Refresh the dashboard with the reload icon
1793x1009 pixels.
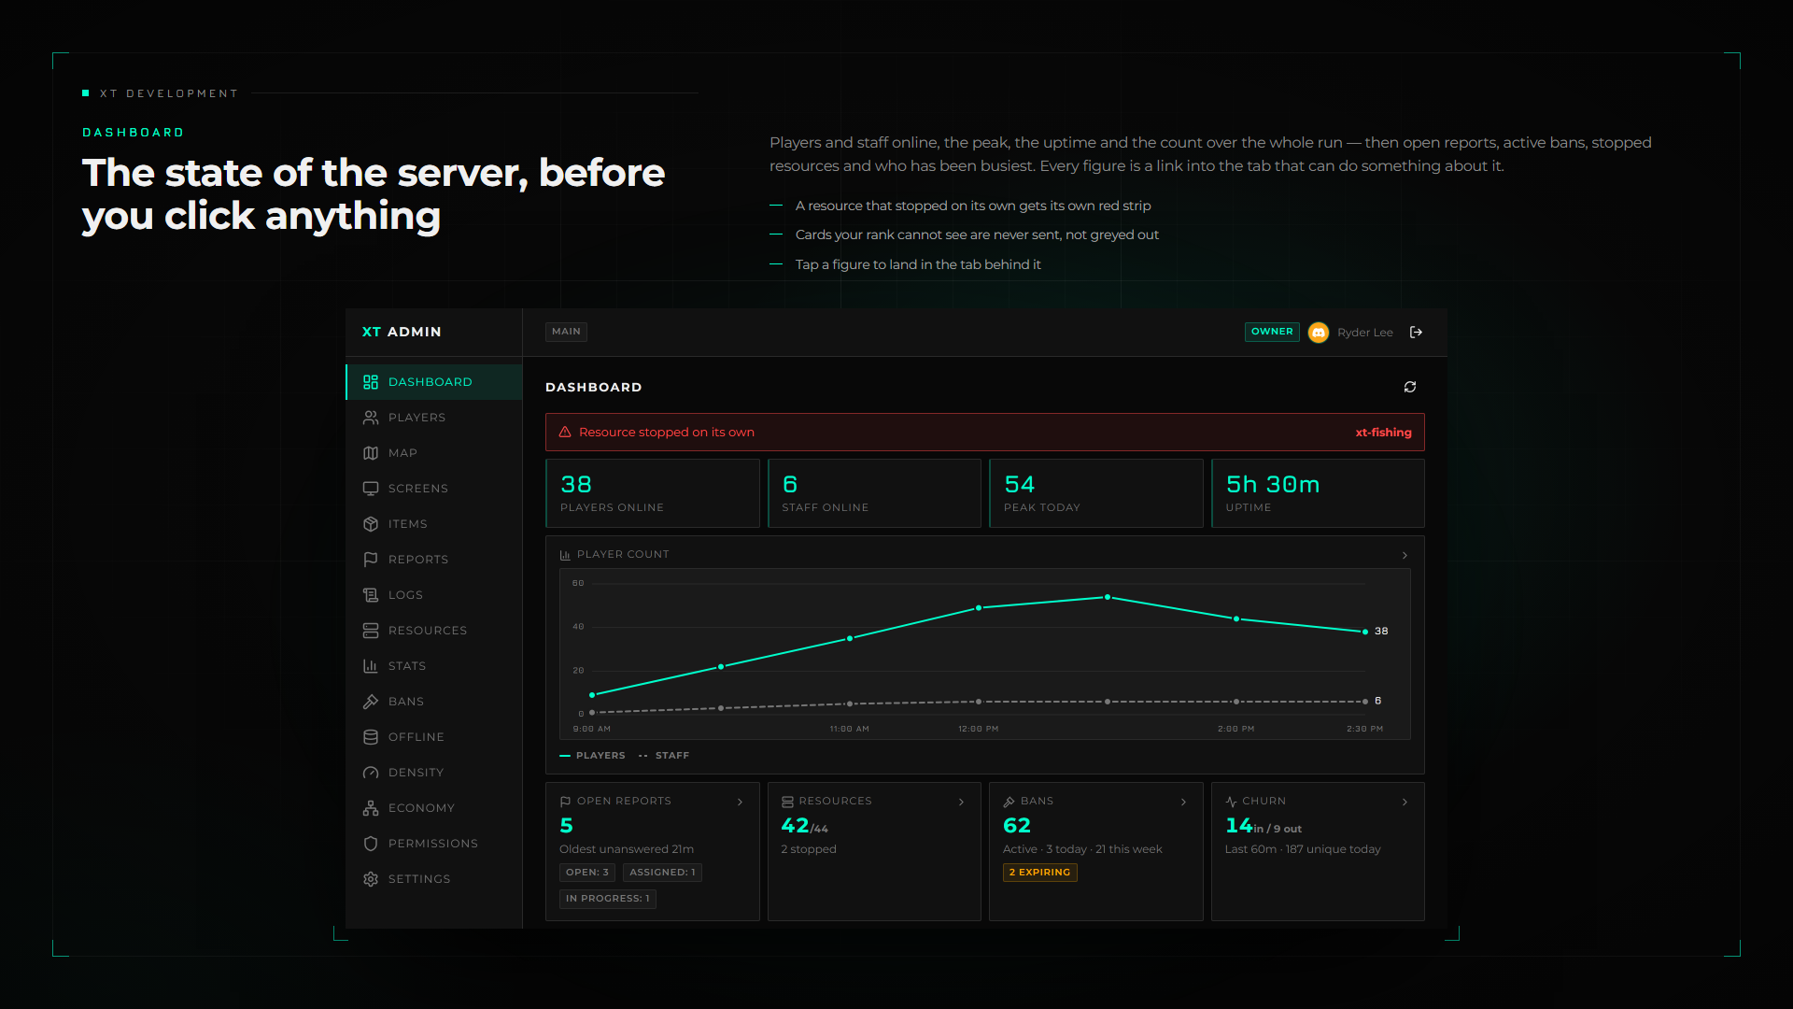[x=1410, y=387]
